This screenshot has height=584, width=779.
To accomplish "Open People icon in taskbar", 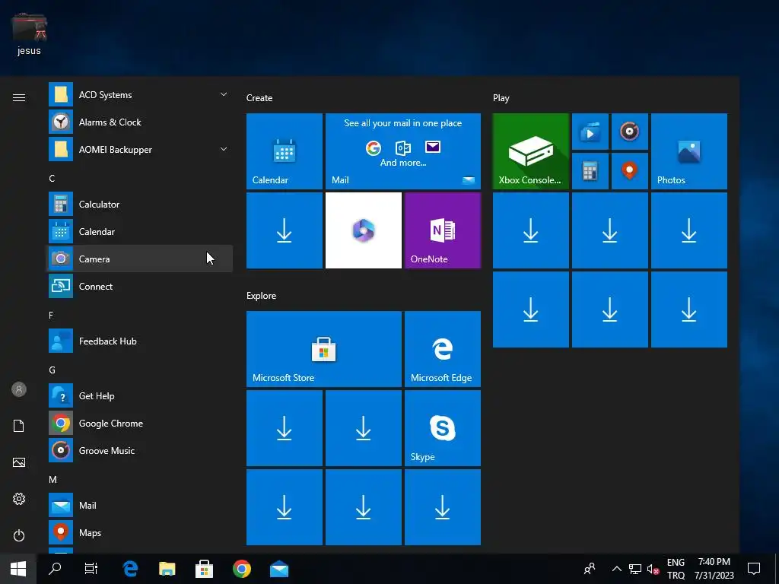I will [x=590, y=569].
